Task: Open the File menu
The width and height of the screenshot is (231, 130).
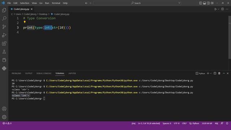Action: (9, 3)
